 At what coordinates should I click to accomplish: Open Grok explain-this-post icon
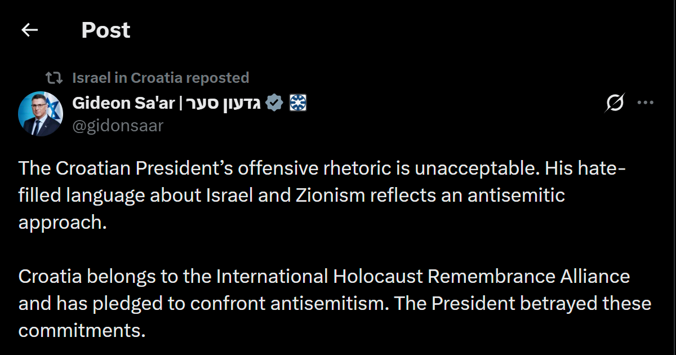point(615,103)
